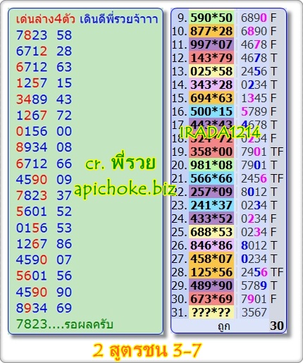303x363 pixels.
Task: Select the row '3489 43'
Action: click(x=44, y=99)
